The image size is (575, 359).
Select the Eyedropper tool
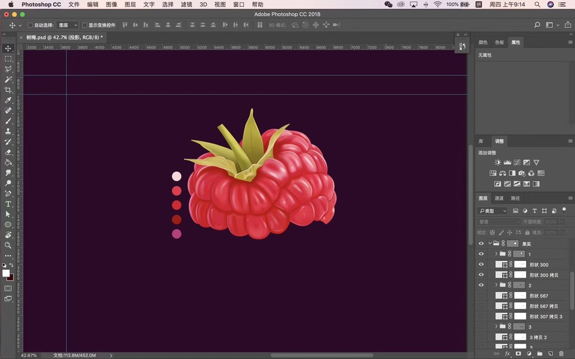click(8, 100)
